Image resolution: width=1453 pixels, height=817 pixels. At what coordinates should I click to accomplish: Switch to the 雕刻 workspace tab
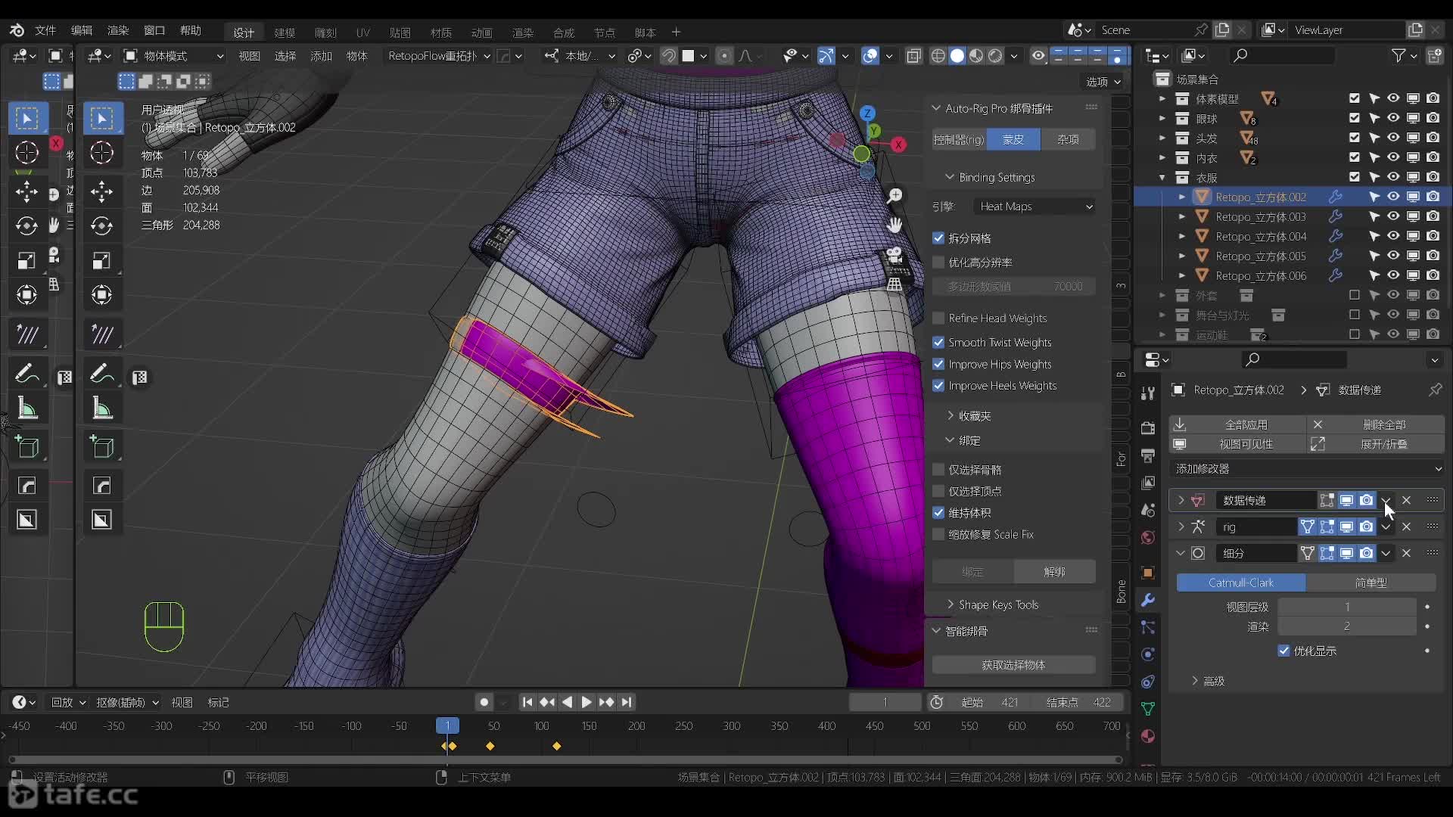(325, 33)
